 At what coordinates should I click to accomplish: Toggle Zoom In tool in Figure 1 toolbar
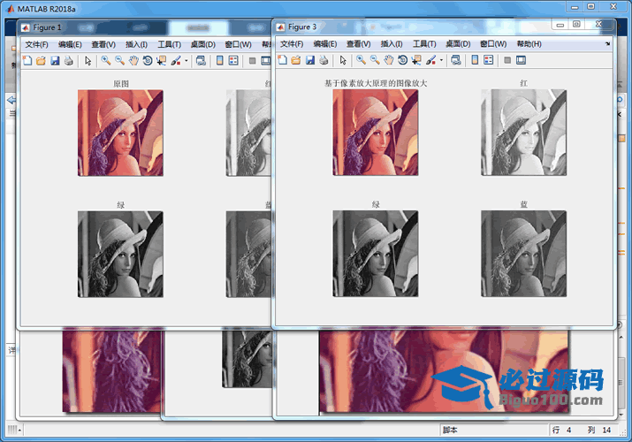tap(105, 61)
